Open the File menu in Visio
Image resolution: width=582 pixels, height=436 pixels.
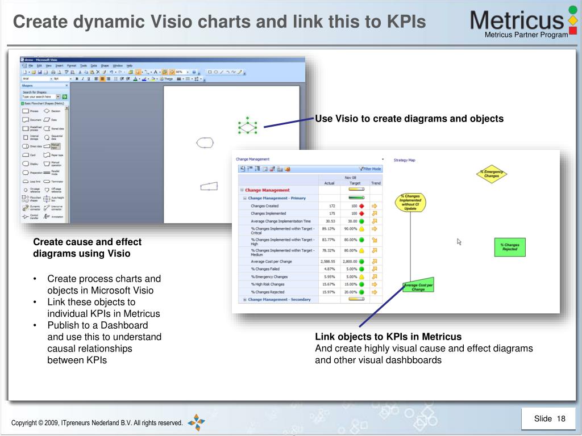(31, 66)
